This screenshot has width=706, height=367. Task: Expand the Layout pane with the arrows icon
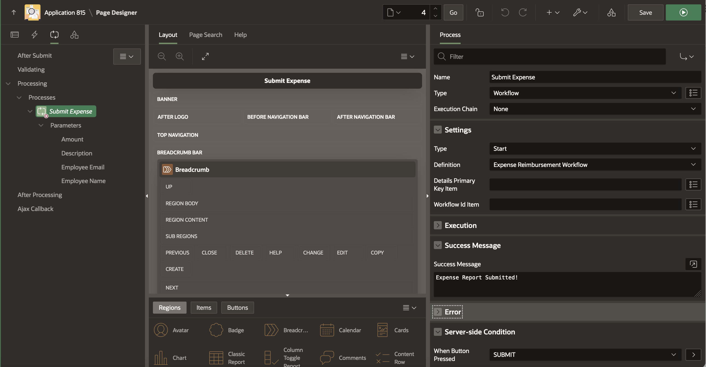[205, 56]
